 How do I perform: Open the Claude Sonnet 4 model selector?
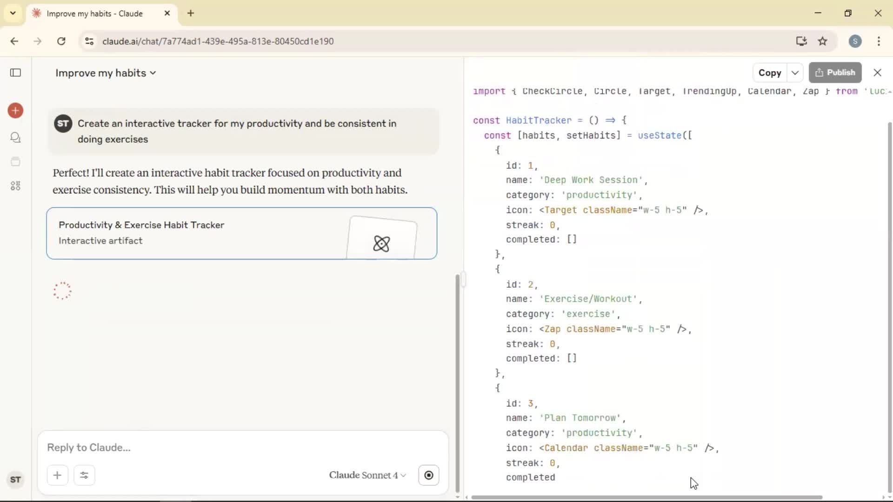(367, 475)
